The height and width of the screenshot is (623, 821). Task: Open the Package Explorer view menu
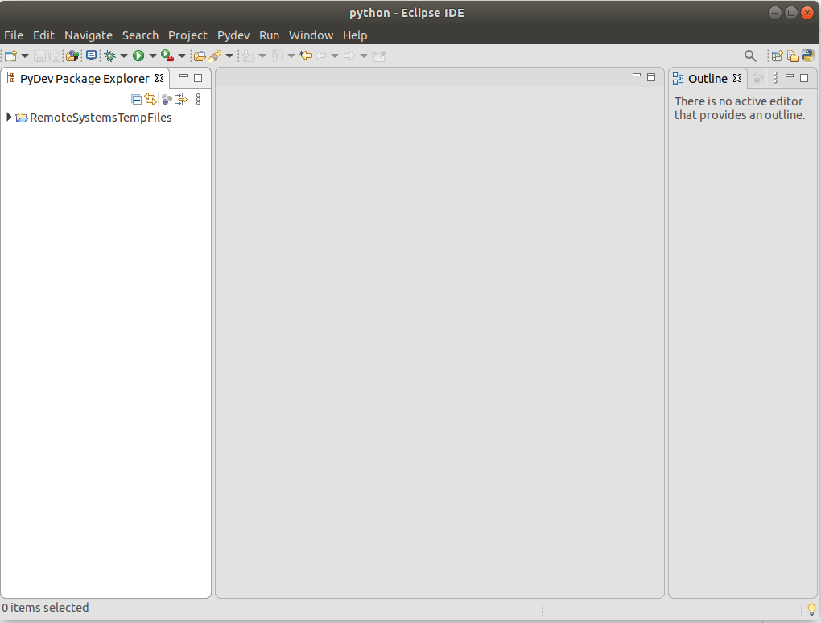[x=198, y=99]
